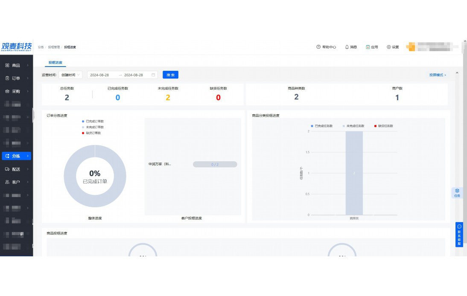Select the 投框进度 tab
This screenshot has height=296, width=467.
[55, 63]
